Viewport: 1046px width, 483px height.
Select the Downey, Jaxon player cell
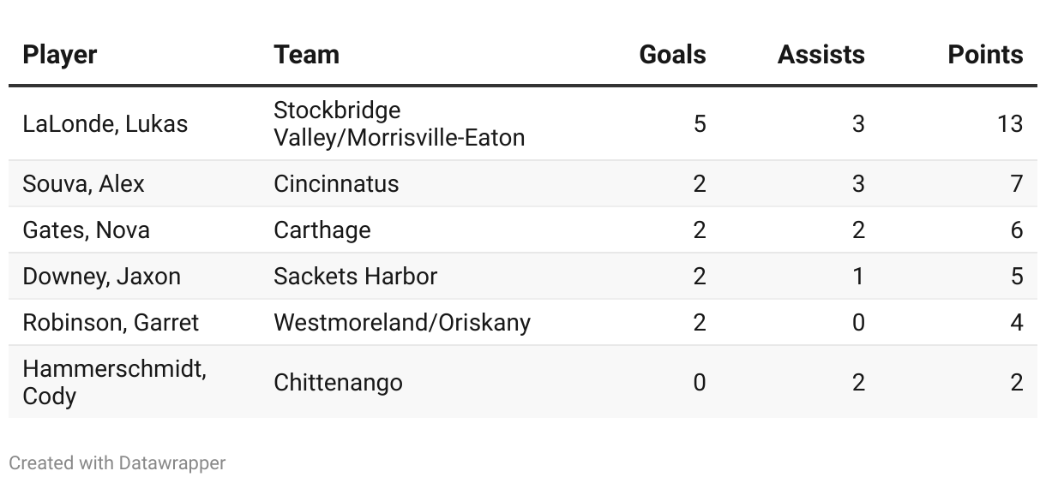tap(101, 277)
